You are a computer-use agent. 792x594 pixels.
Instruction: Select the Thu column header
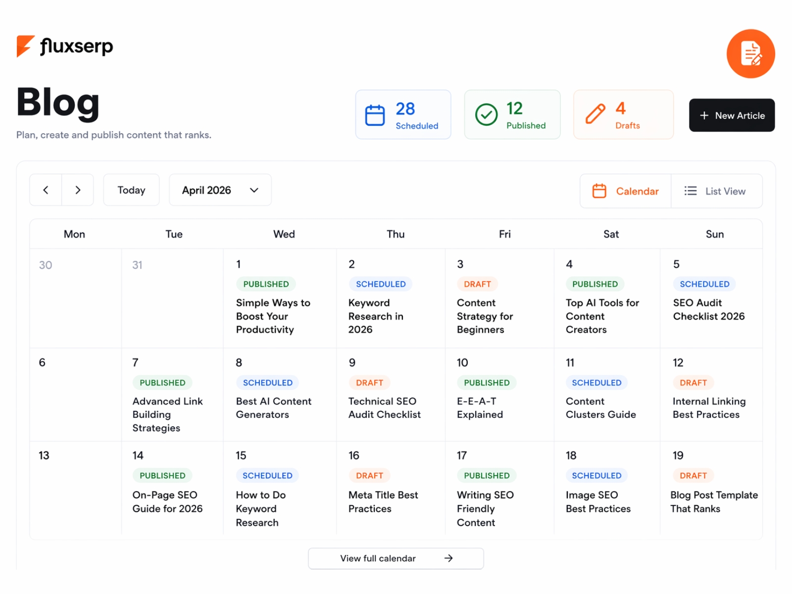[x=396, y=234]
